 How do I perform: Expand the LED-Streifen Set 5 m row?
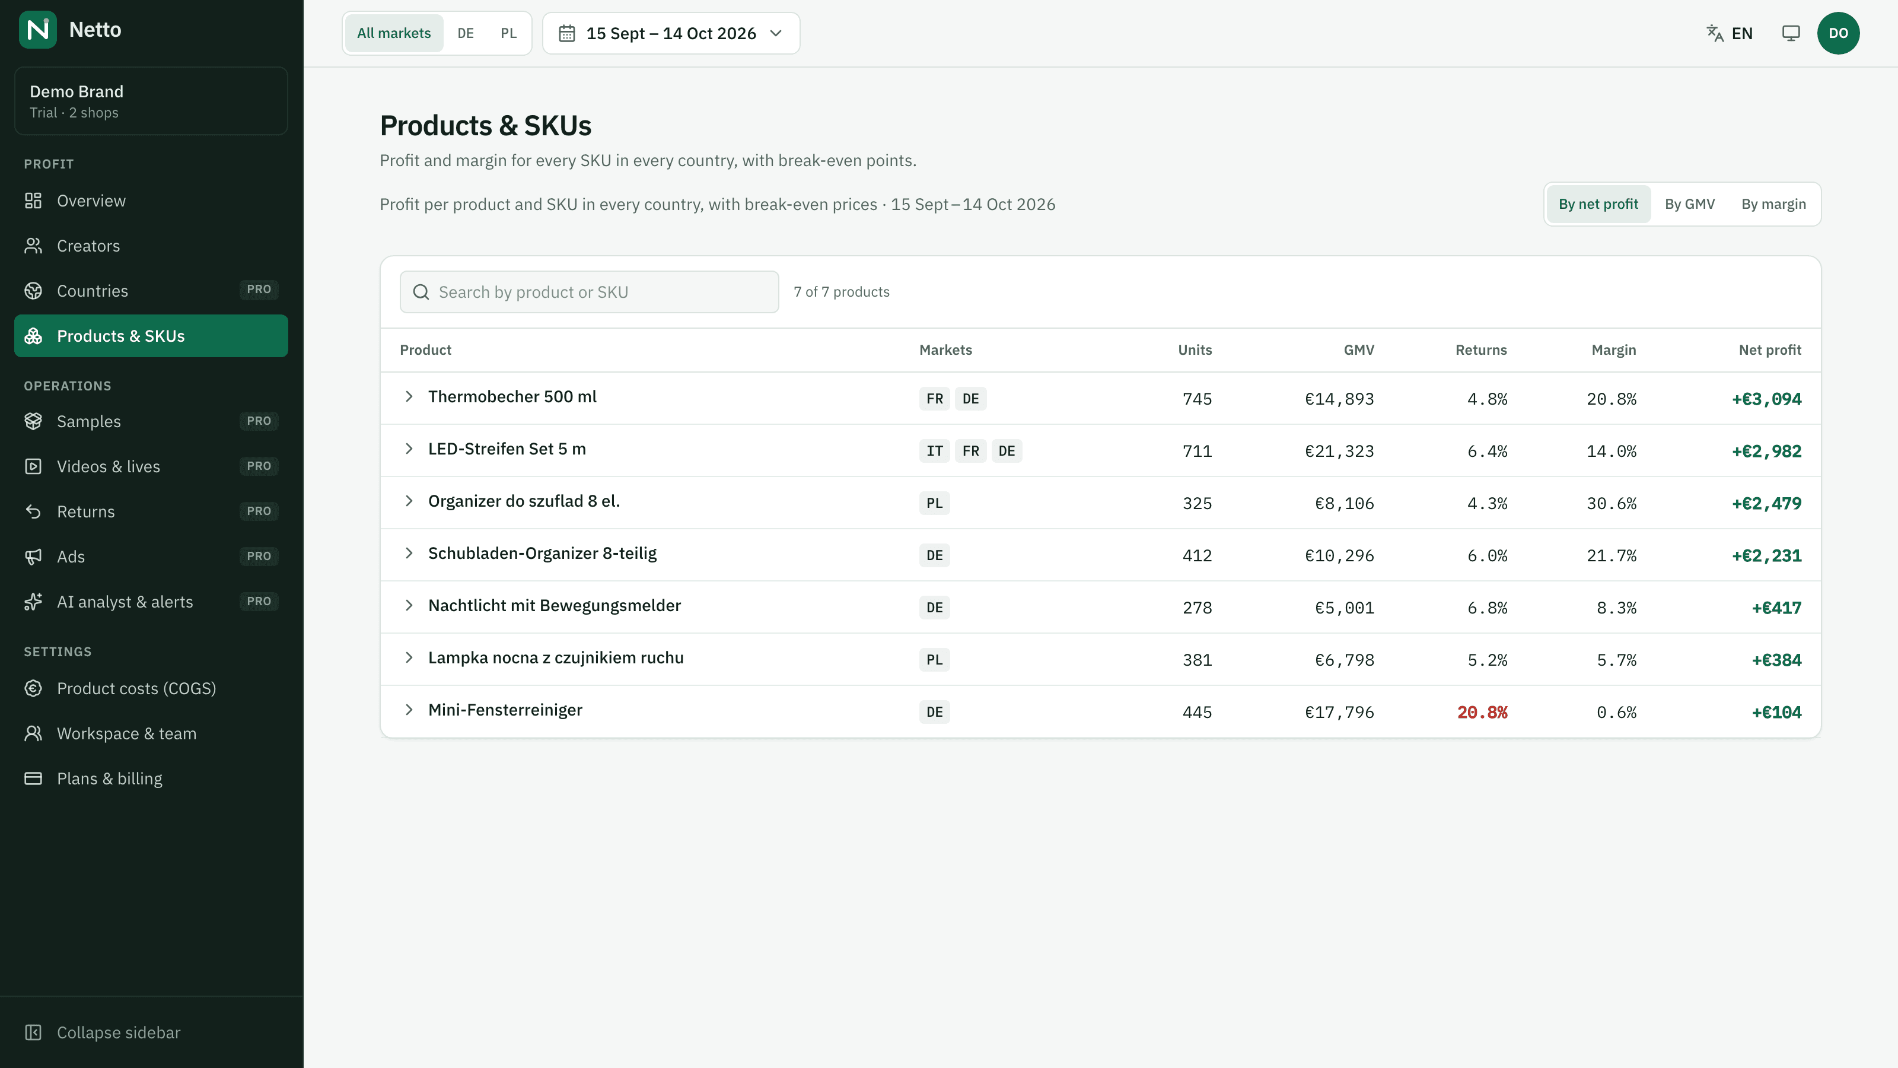(x=409, y=449)
